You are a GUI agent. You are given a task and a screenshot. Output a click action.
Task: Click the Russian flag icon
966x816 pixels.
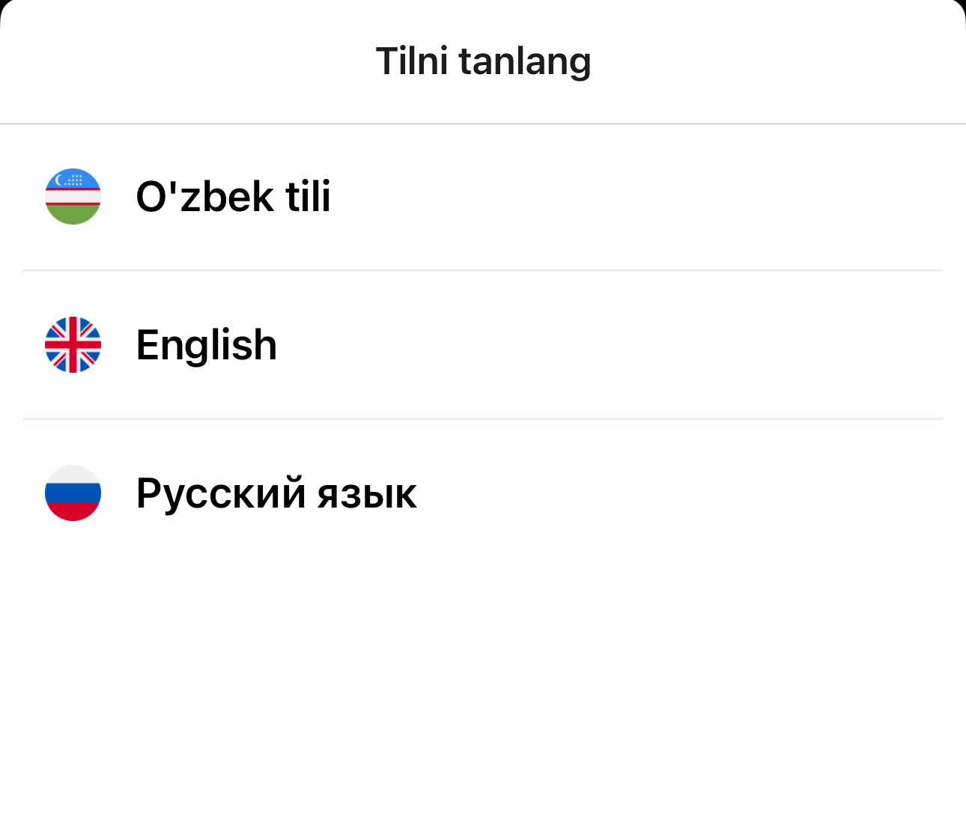click(x=73, y=493)
